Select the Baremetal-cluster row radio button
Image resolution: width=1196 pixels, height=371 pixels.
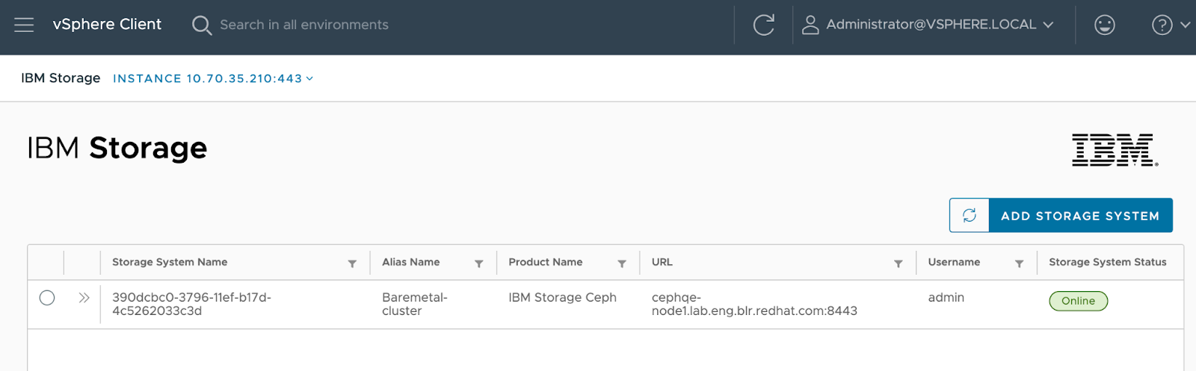click(47, 298)
